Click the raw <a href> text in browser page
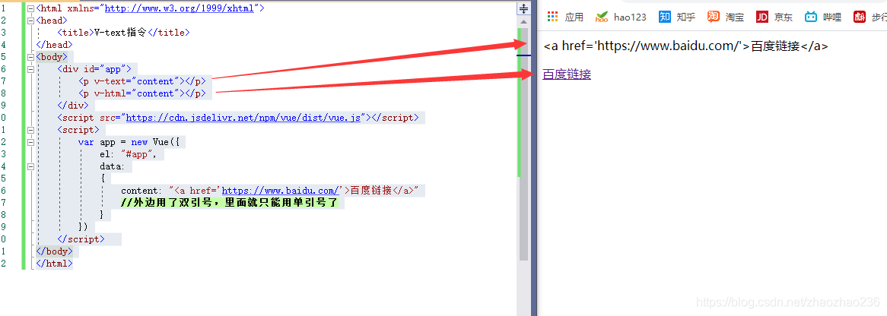Screen dimensions: 887x316 pos(685,46)
